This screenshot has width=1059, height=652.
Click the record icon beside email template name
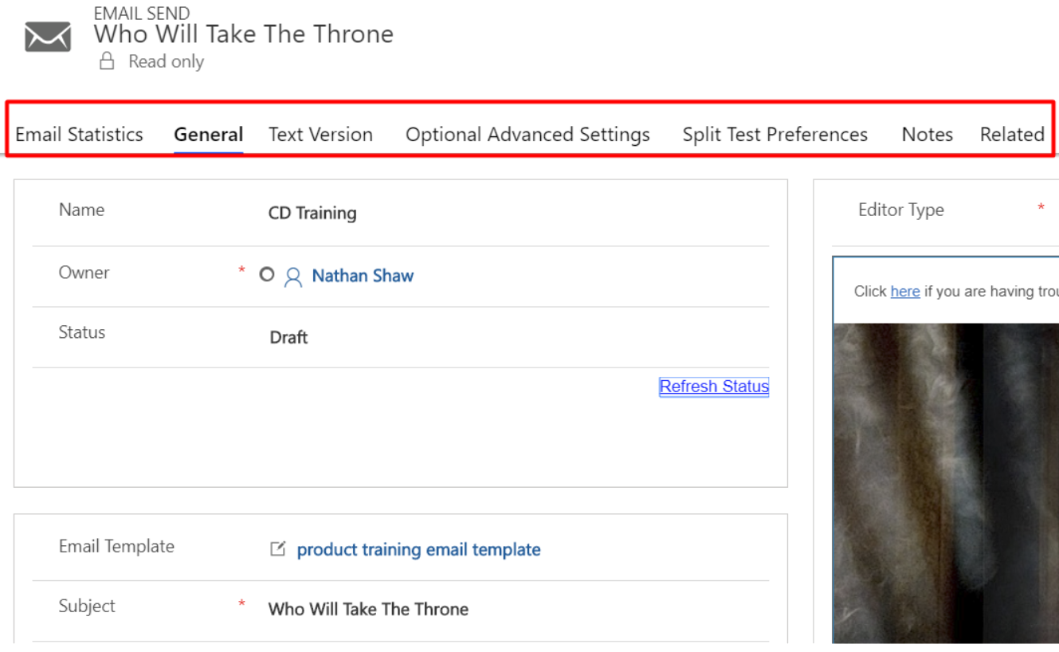[277, 549]
